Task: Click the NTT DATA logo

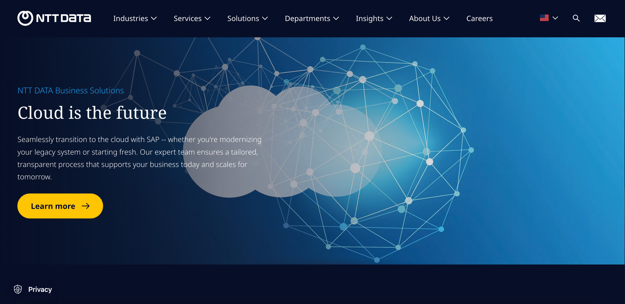Action: tap(54, 18)
